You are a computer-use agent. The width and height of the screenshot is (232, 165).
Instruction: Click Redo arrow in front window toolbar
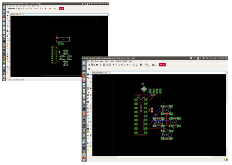[130, 65]
